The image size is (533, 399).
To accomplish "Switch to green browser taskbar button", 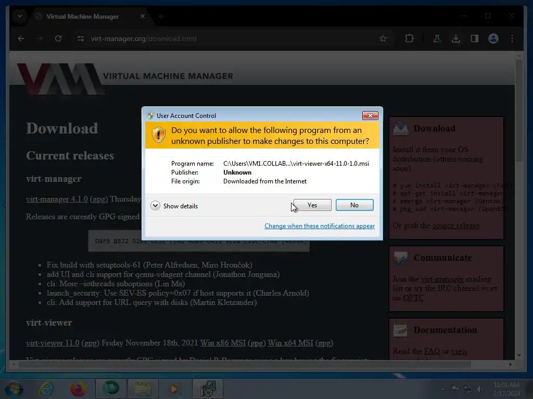I will pos(111,389).
